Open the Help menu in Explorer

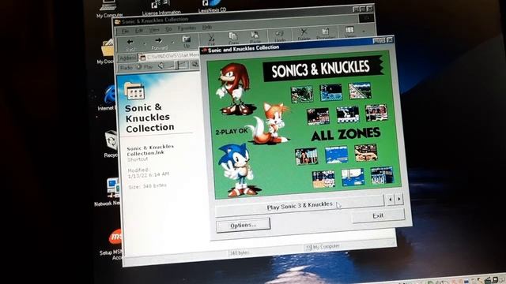click(x=207, y=28)
